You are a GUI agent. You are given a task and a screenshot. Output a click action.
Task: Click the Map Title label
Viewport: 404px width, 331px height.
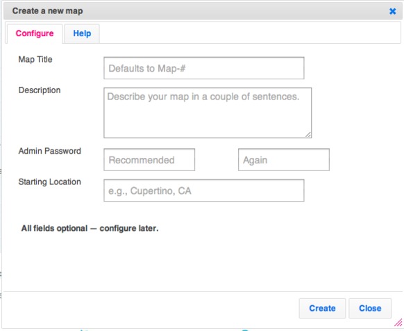coord(35,59)
